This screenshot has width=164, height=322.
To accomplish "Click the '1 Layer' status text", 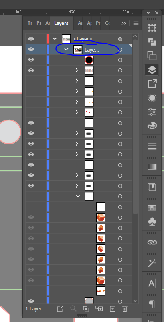I will [x=34, y=309].
